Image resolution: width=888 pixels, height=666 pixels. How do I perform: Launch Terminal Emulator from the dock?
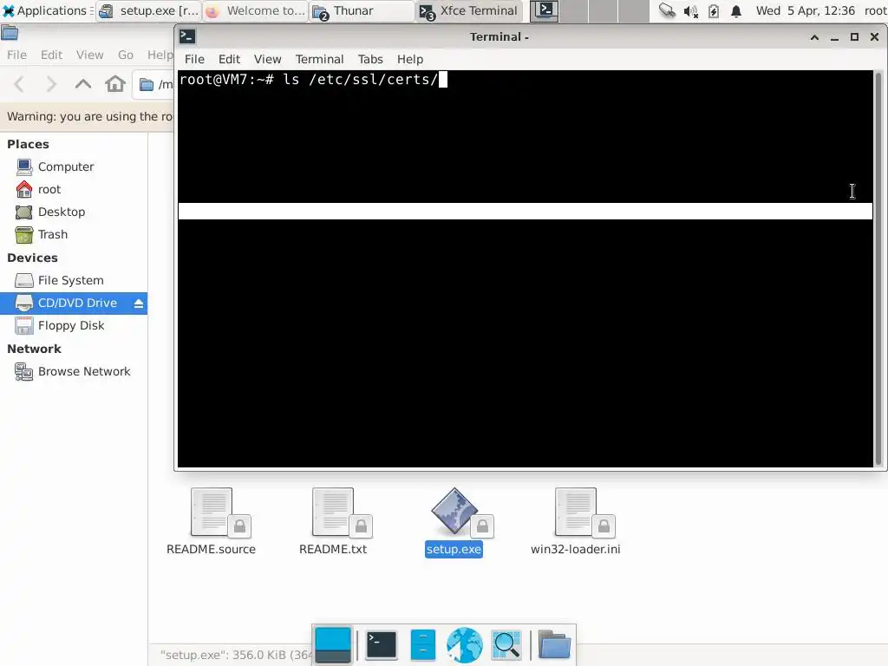click(382, 644)
